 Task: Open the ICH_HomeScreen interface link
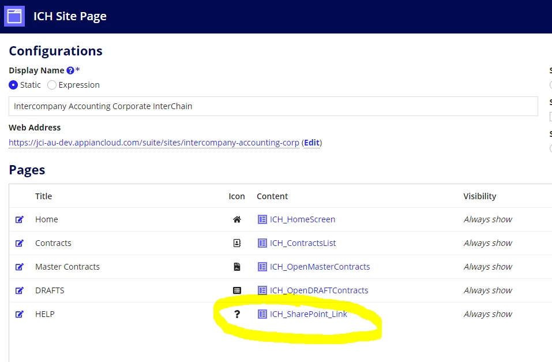click(302, 219)
